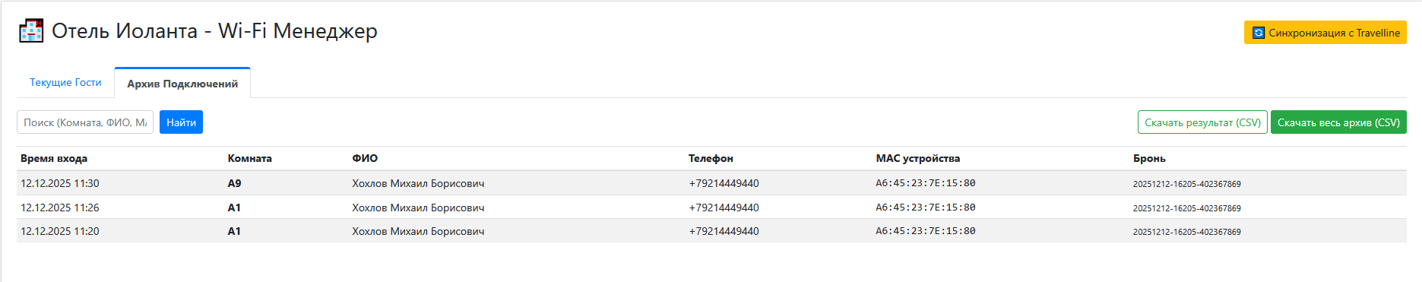Image resolution: width=1422 pixels, height=282 pixels.
Task: Click room A9 cell in the table
Action: [x=234, y=183]
